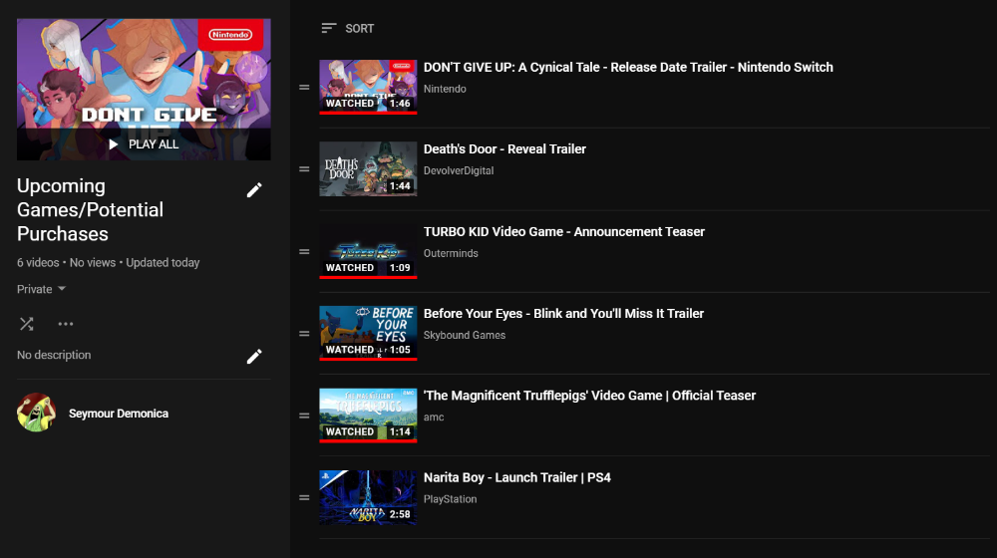Edit the playlist description with the pencil icon

point(254,357)
